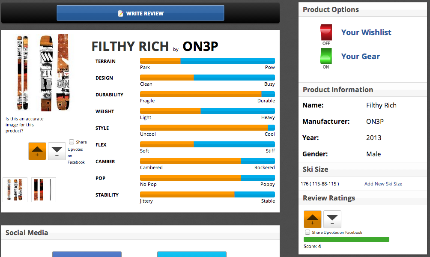Open the Your Wishlist link
The height and width of the screenshot is (257, 430).
click(366, 33)
